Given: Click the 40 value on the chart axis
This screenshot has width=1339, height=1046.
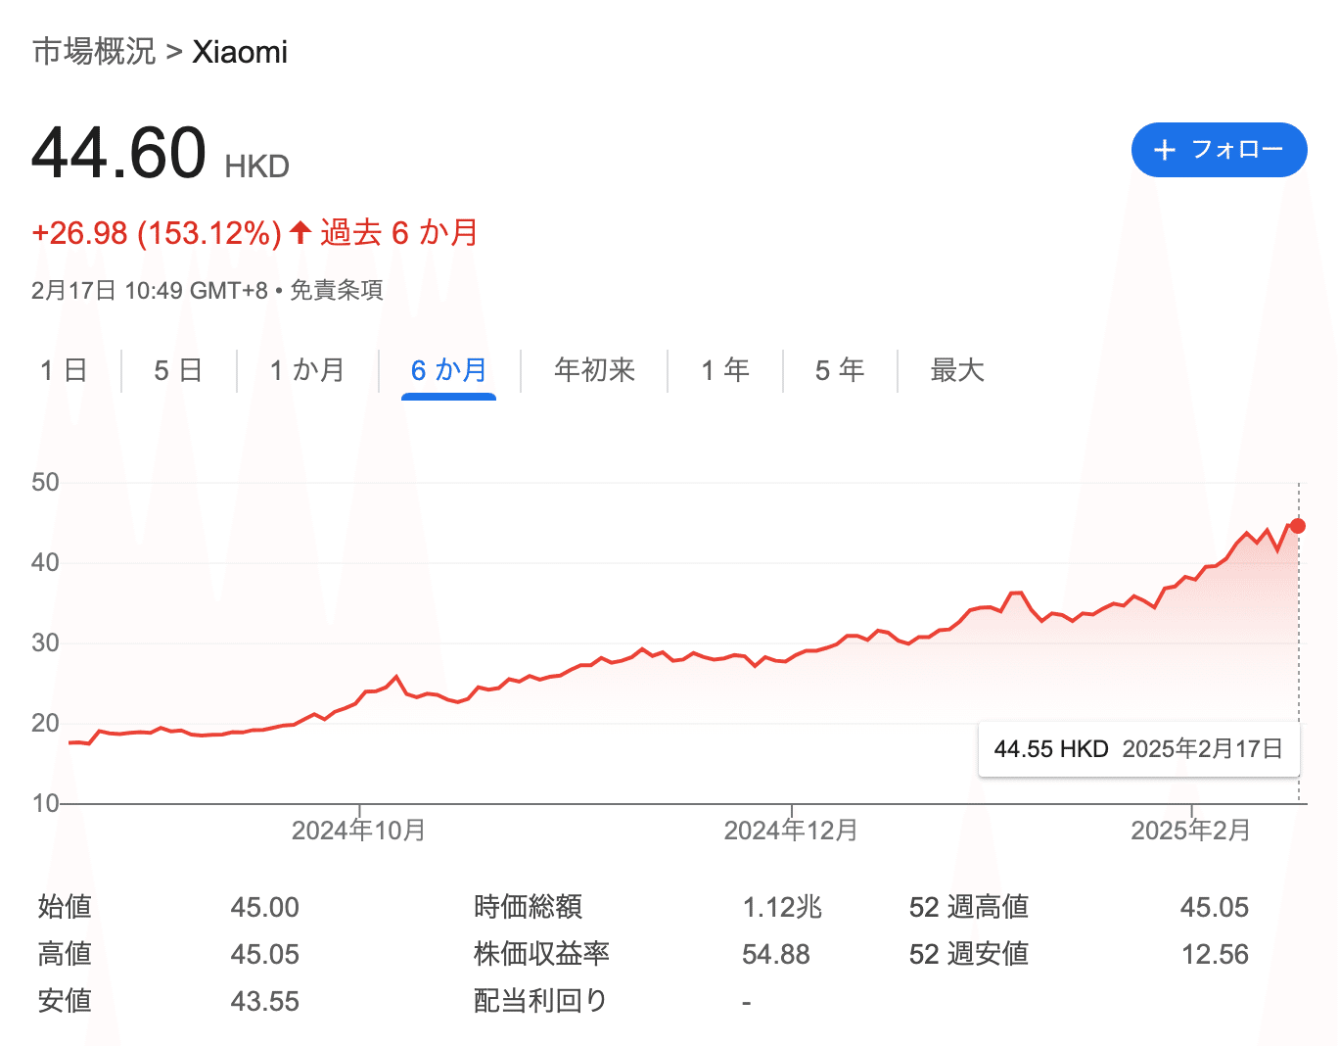Looking at the screenshot, I should click(45, 562).
